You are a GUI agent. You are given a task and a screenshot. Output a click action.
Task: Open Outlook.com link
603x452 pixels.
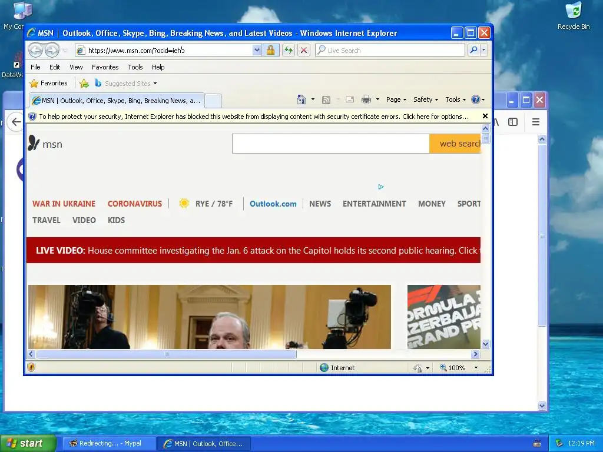[273, 204]
